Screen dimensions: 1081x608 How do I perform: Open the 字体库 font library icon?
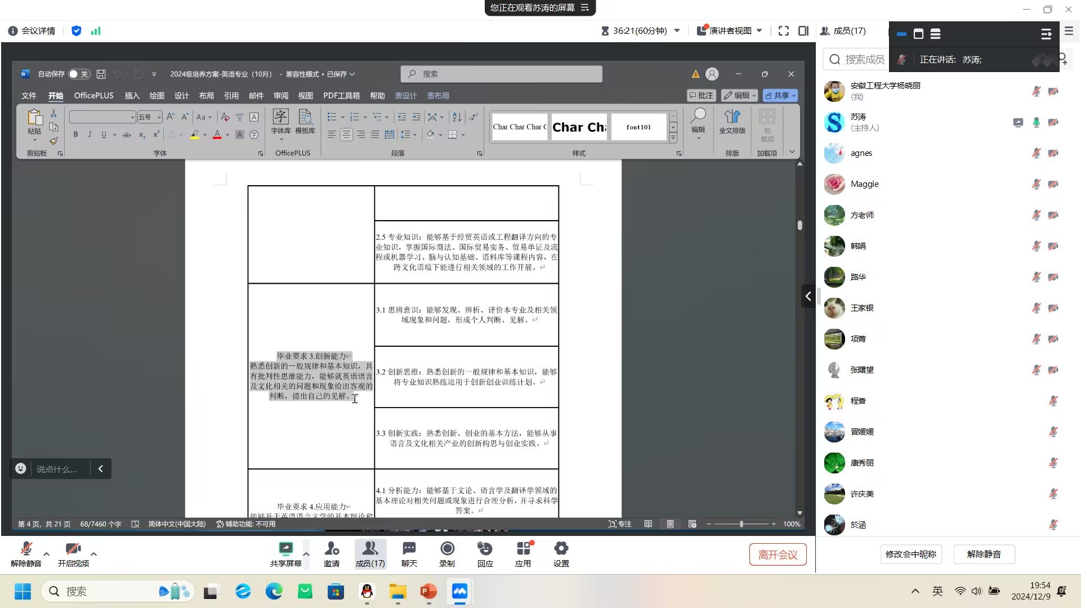(x=280, y=122)
